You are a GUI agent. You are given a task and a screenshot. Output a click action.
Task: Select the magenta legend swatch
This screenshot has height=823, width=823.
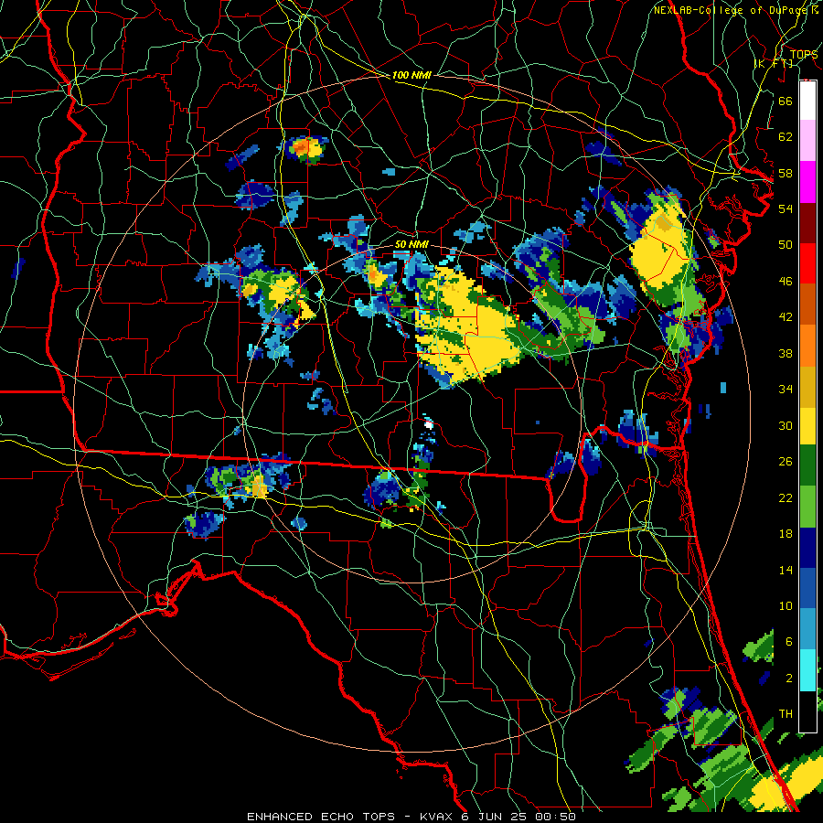pyautogui.click(x=807, y=182)
